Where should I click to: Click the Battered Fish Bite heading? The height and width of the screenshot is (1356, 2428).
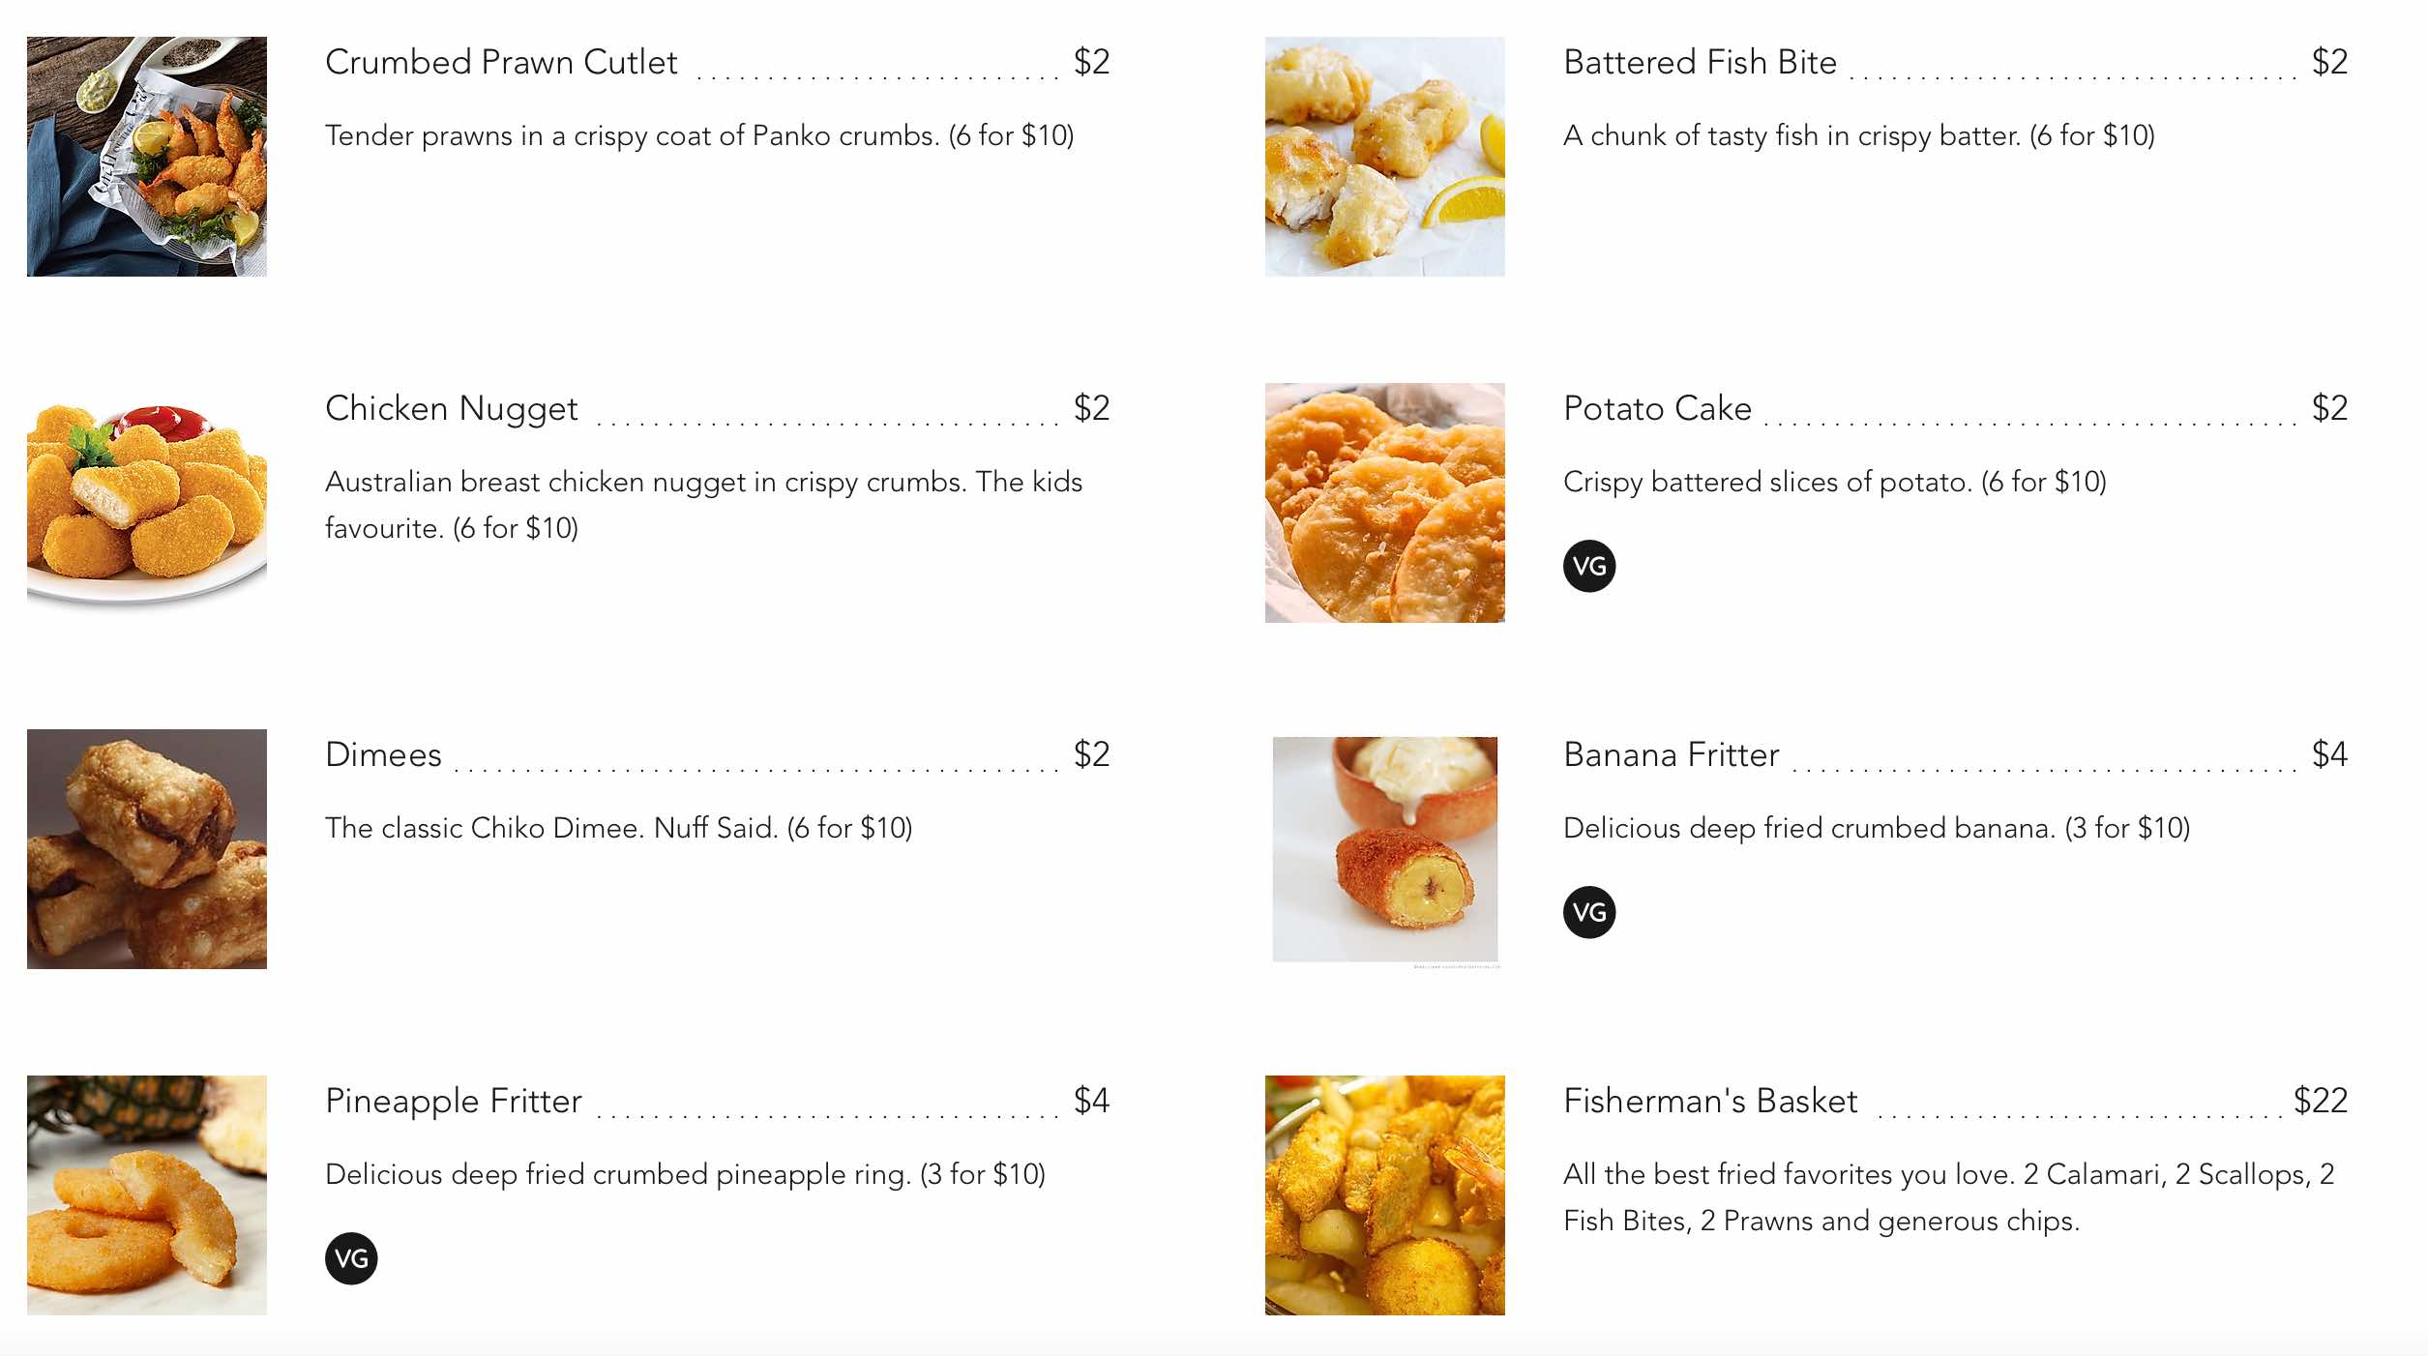pyautogui.click(x=1700, y=62)
